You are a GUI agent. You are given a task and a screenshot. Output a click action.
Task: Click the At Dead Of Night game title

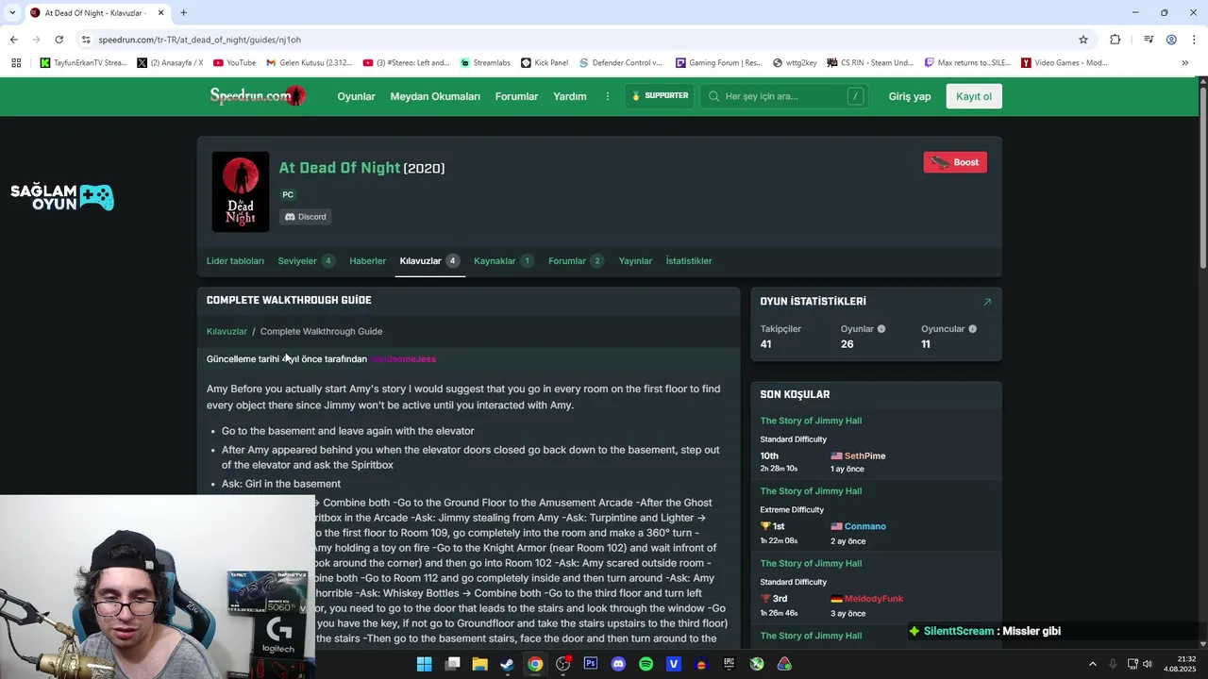coord(340,168)
